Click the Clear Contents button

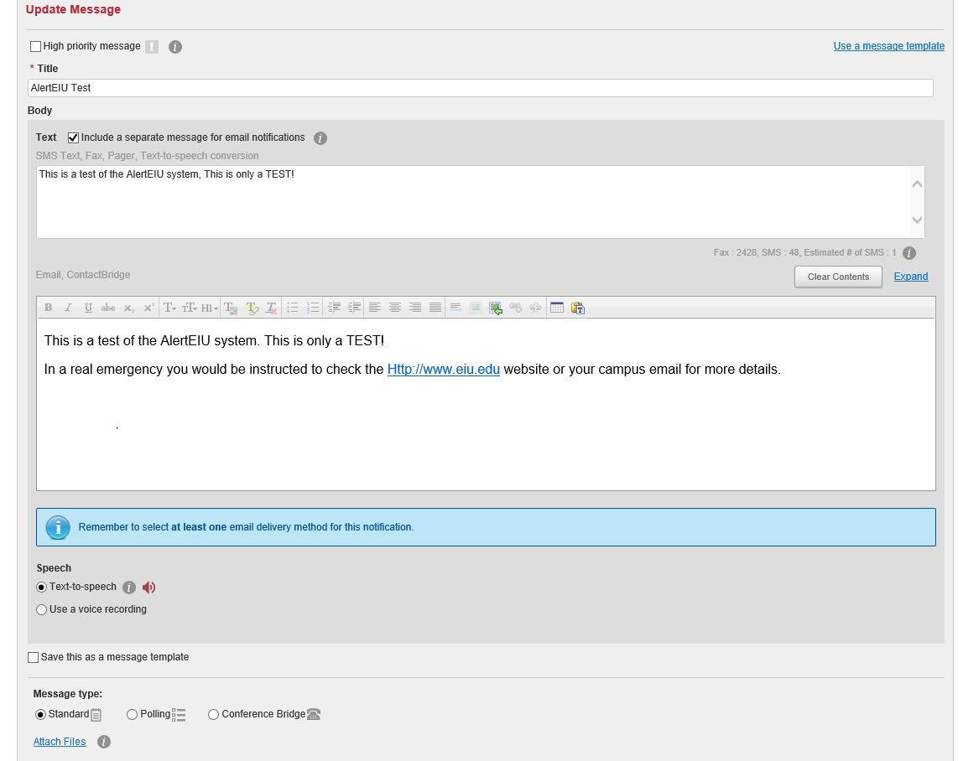pos(837,277)
